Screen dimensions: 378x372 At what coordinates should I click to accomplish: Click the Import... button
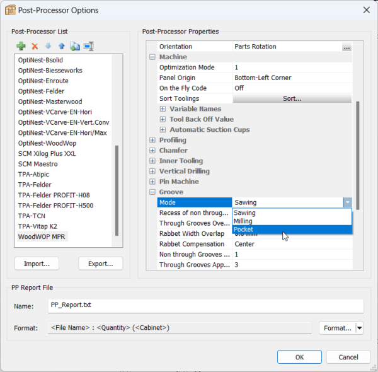coord(37,264)
